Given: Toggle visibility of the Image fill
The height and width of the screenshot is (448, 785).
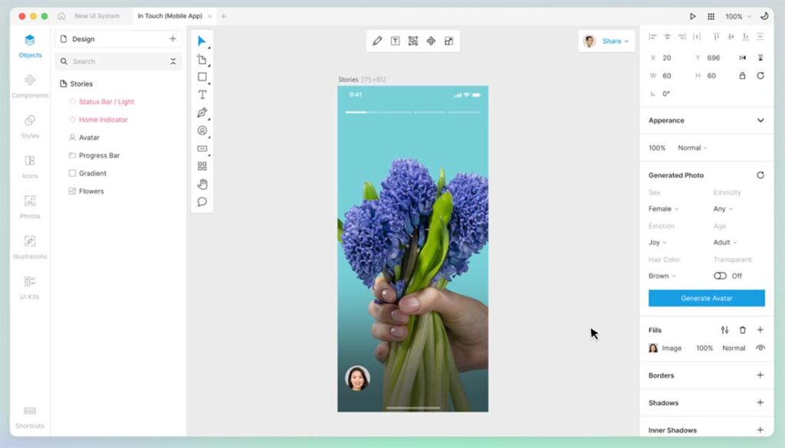Looking at the screenshot, I should pos(760,348).
